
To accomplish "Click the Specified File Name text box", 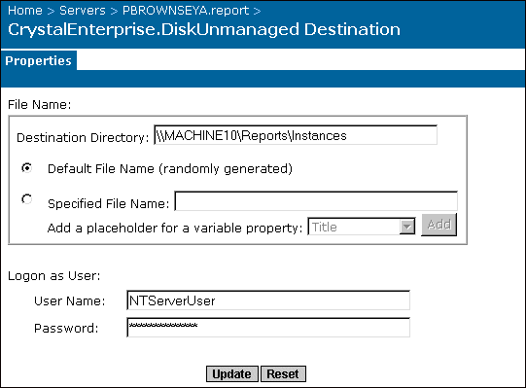I will tap(316, 201).
